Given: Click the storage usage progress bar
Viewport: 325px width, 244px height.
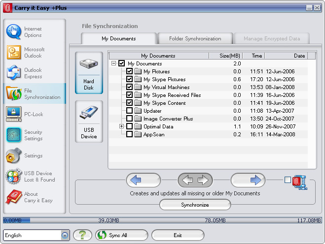Looking at the screenshot, I should click(162, 220).
